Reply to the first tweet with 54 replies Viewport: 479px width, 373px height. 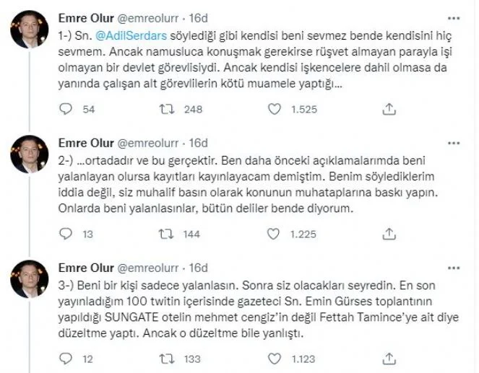point(65,109)
